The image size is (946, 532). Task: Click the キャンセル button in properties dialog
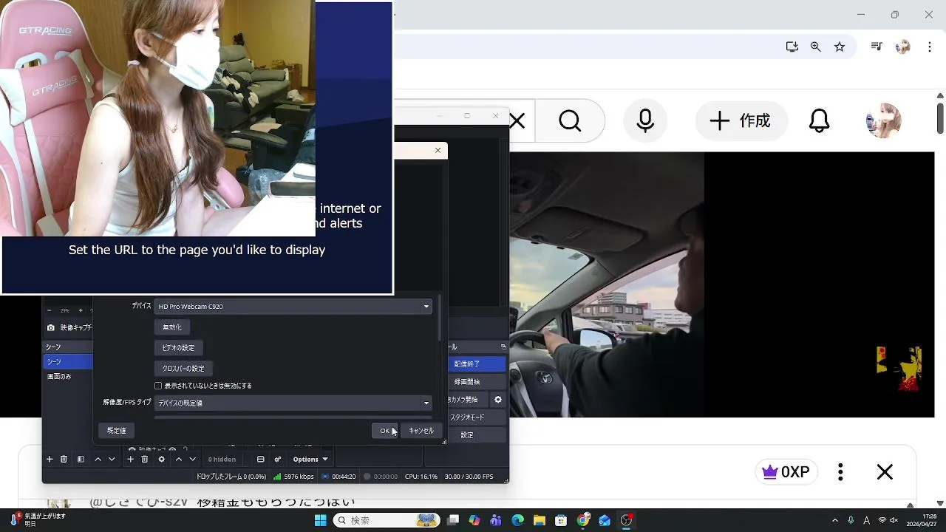pyautogui.click(x=421, y=431)
